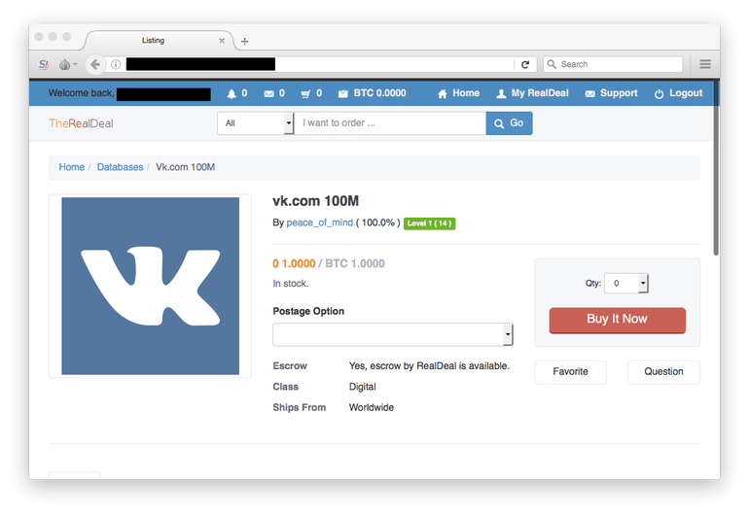The image size is (749, 514).
Task: Open the new tab plus button
Action: pyautogui.click(x=244, y=42)
